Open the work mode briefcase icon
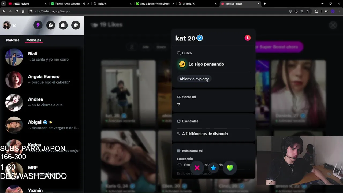Viewport: 343px width, 193px height. pos(63,25)
